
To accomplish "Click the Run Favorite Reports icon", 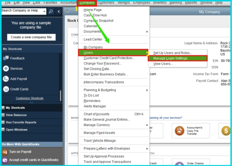I will tap(3, 122).
